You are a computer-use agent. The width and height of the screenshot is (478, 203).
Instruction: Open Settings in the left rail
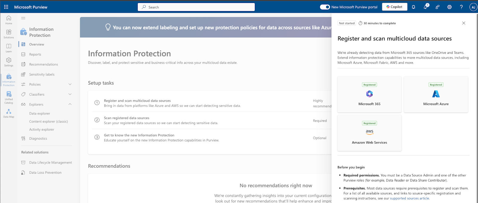pyautogui.click(x=9, y=62)
